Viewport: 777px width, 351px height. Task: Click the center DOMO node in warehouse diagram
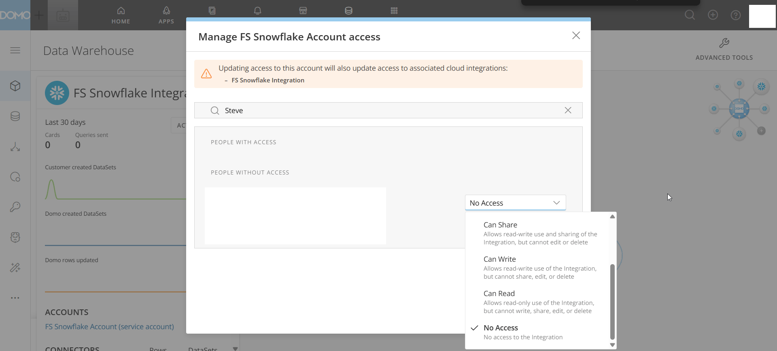(739, 108)
